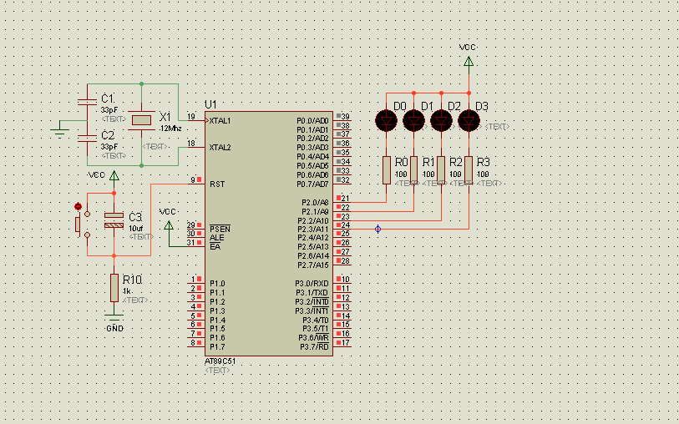Click the 100 value under R3

(483, 174)
